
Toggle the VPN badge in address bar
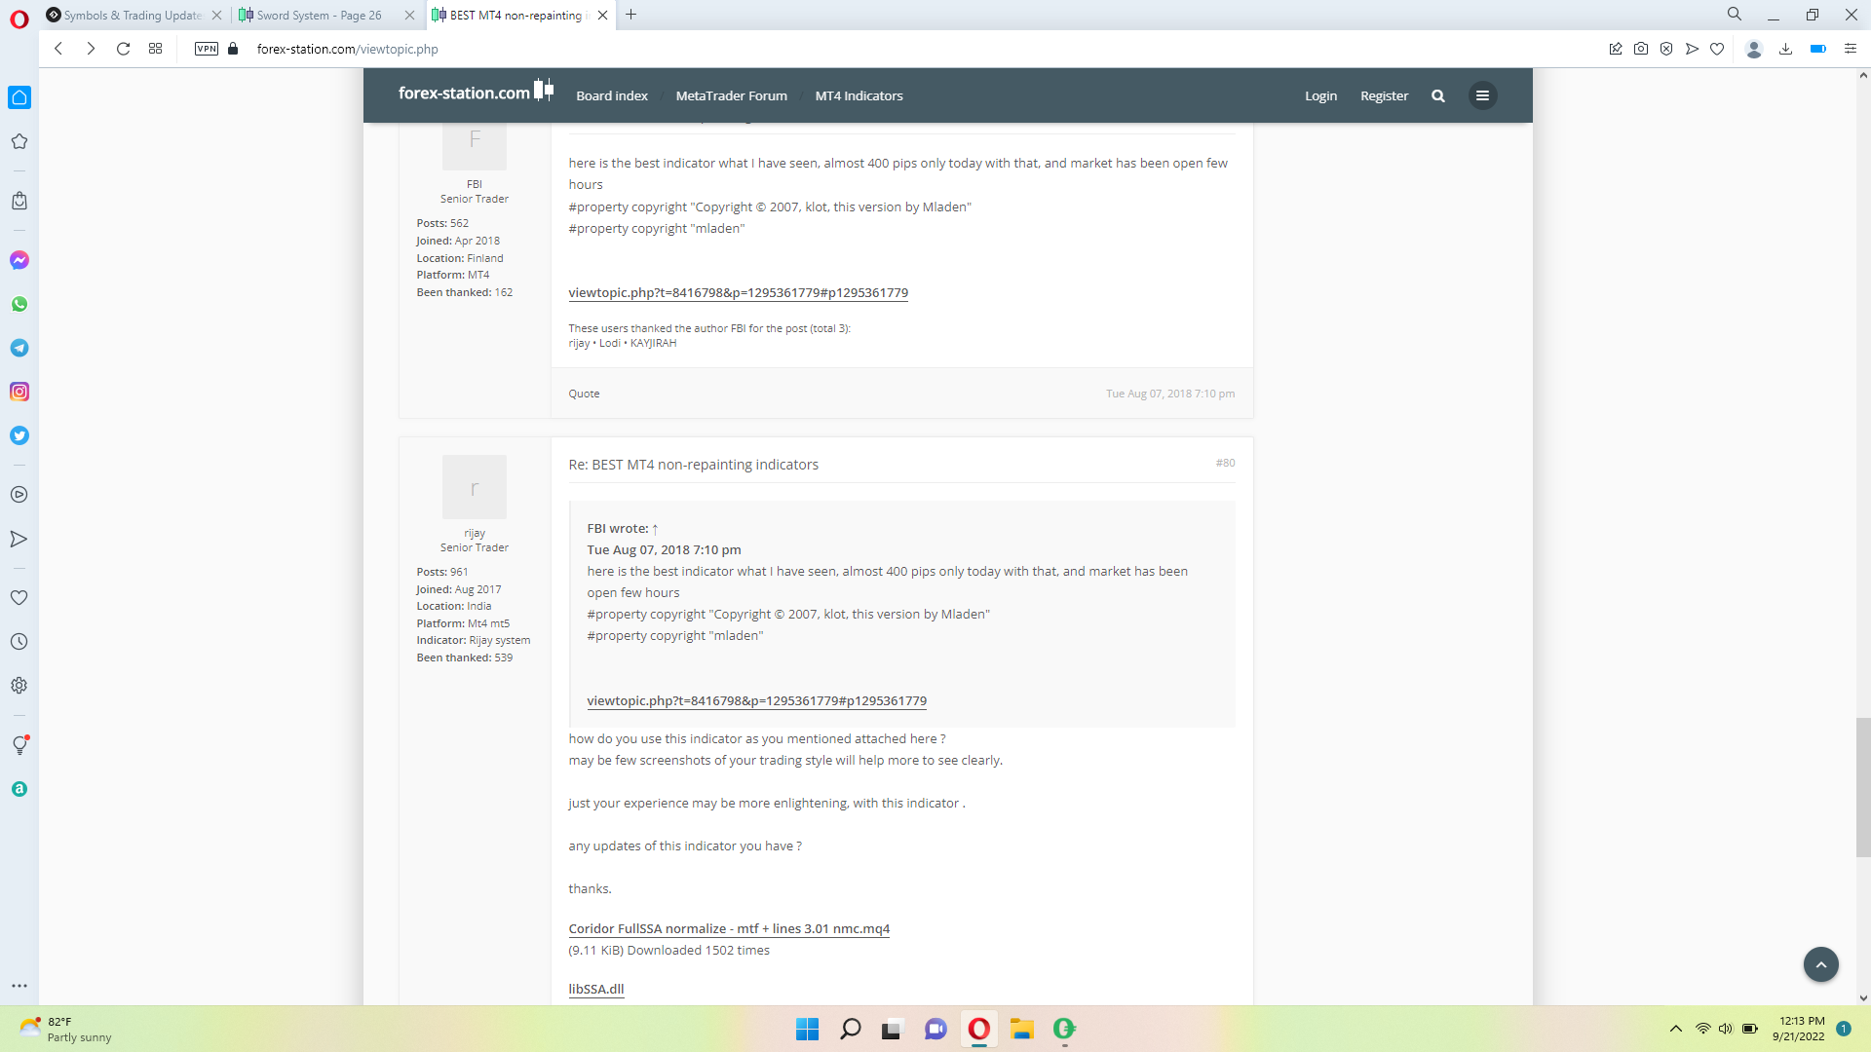click(207, 49)
